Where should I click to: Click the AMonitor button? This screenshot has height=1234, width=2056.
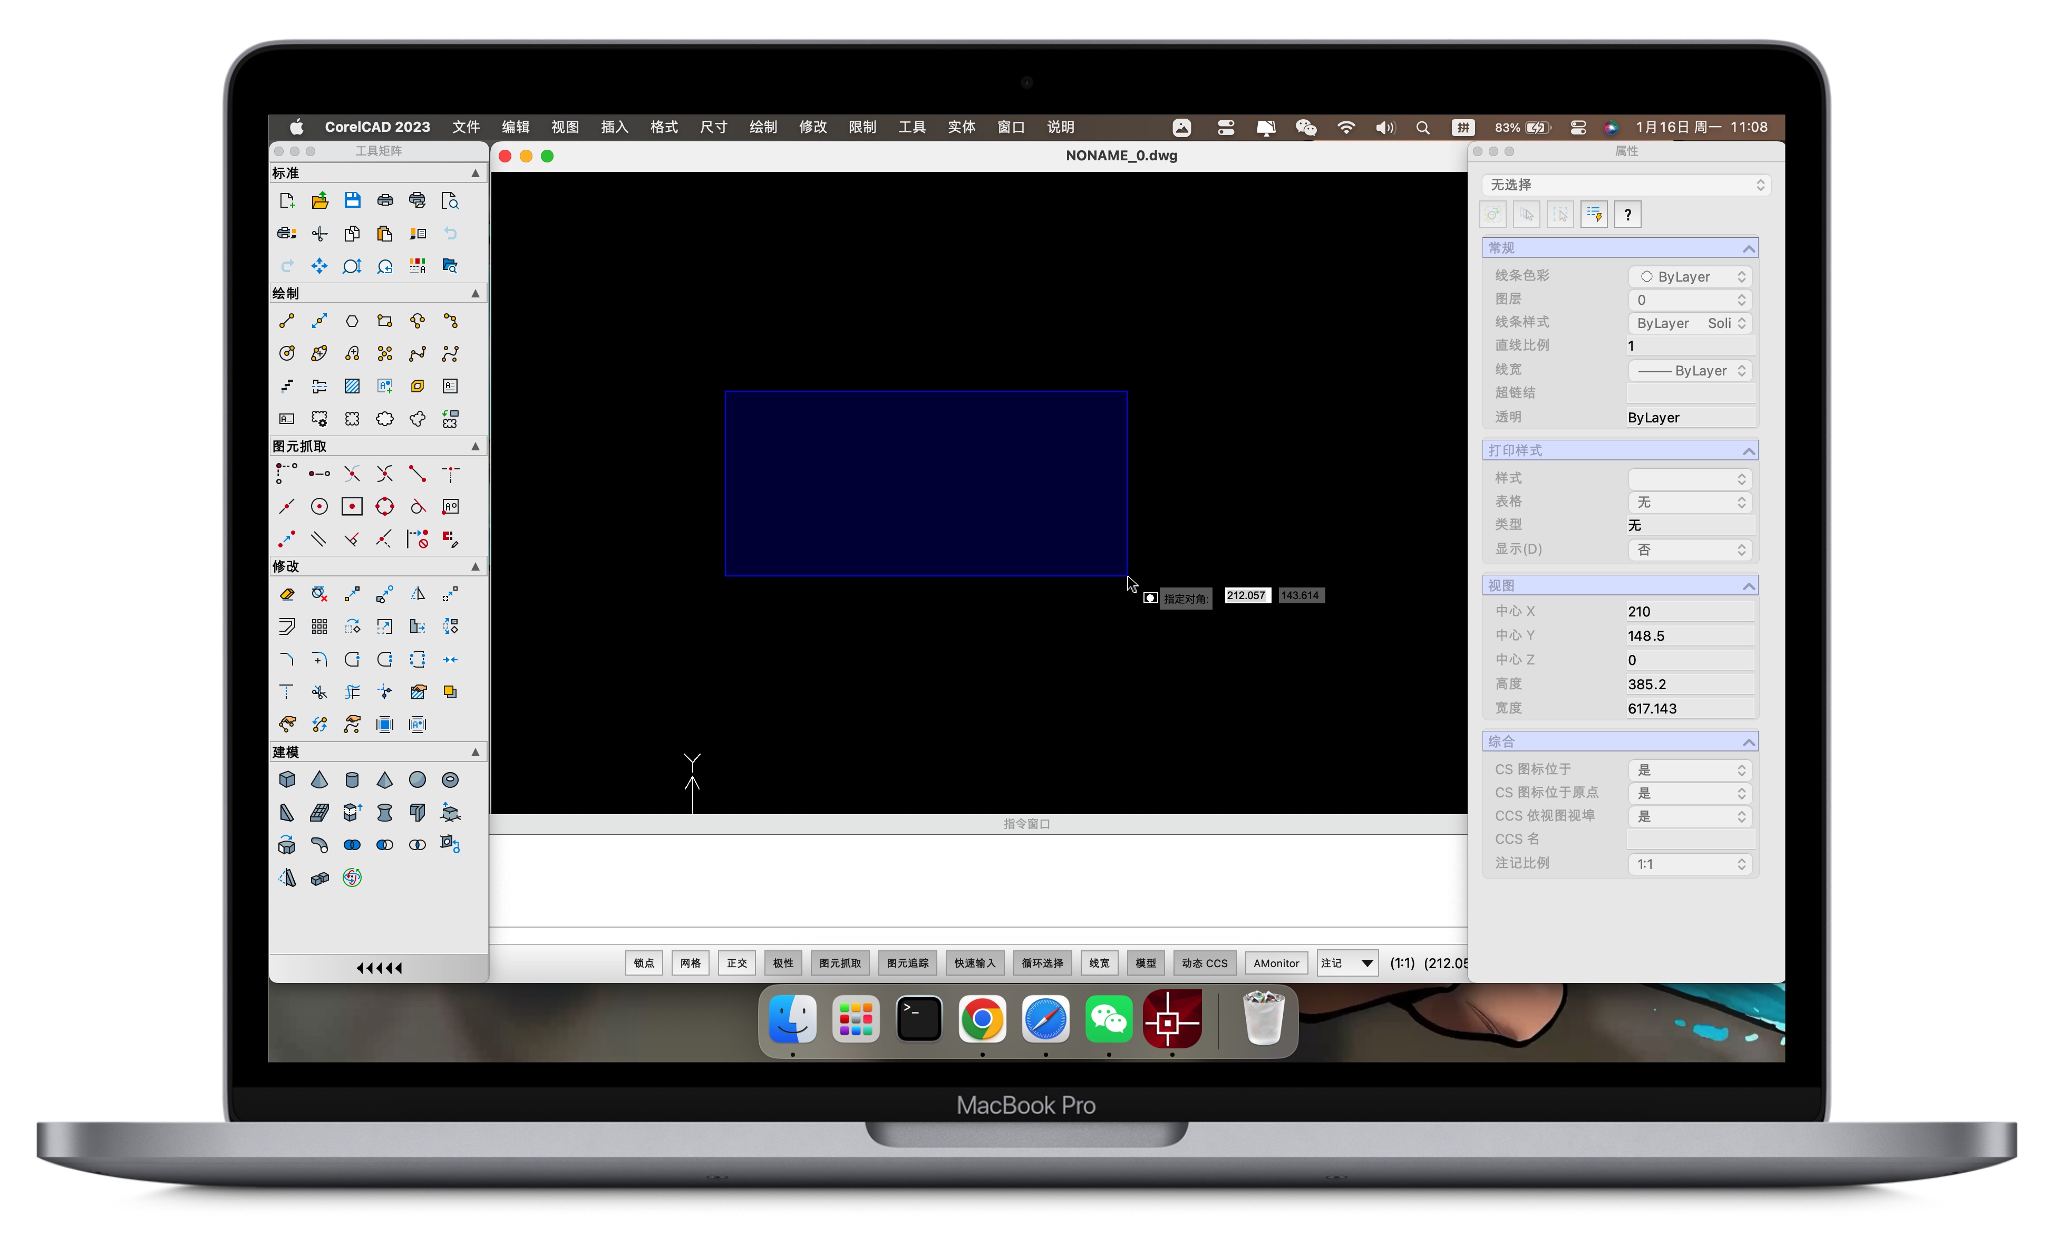(1276, 963)
